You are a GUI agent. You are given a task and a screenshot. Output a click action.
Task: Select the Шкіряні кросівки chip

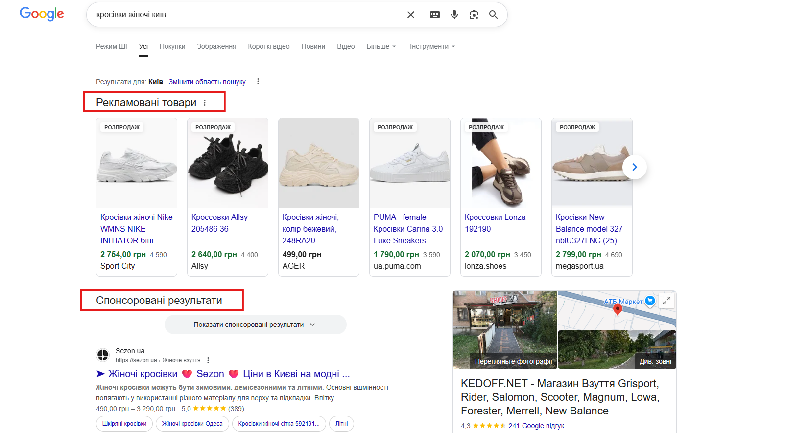pos(124,424)
